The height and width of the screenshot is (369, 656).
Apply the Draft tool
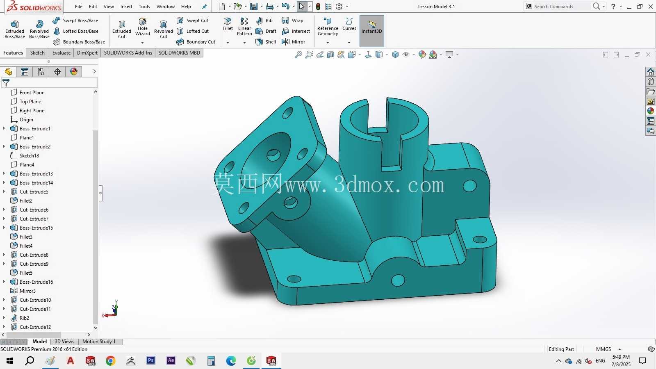(266, 31)
